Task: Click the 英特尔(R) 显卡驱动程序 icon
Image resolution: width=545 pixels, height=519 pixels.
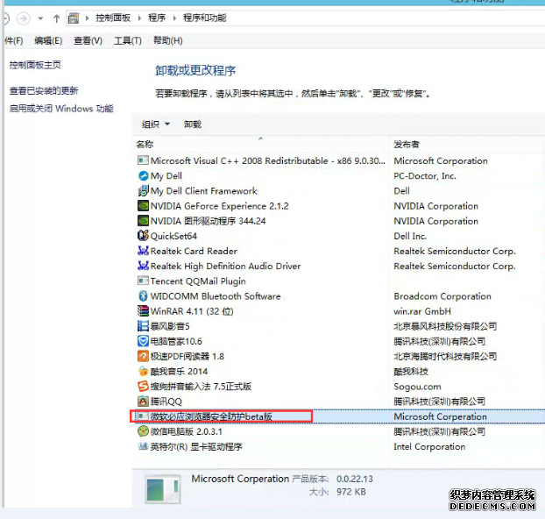Action: click(143, 446)
